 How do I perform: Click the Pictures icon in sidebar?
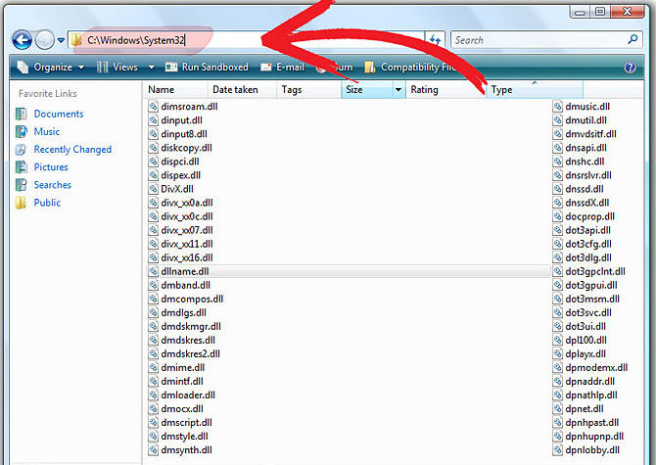tap(22, 166)
